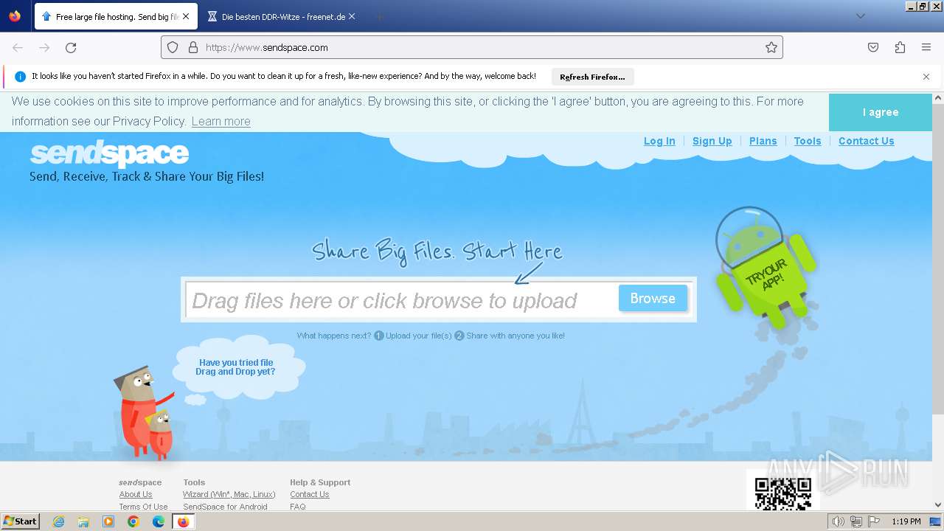The height and width of the screenshot is (531, 944).
Task: Click the action center flag icon
Action: click(873, 521)
